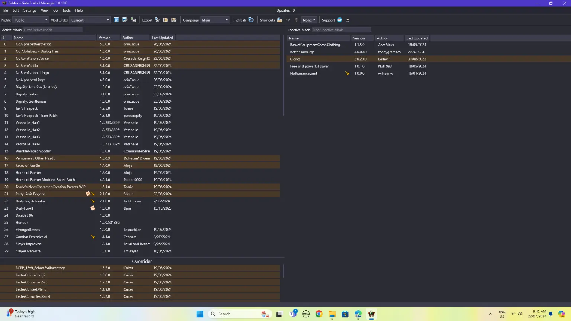Click yellow arrow icon on Combat Extender AI
The width and height of the screenshot is (571, 321).
(93, 237)
